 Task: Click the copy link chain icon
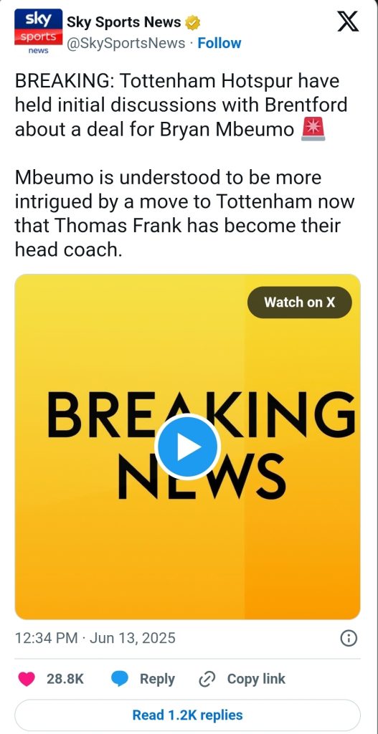[x=207, y=680]
